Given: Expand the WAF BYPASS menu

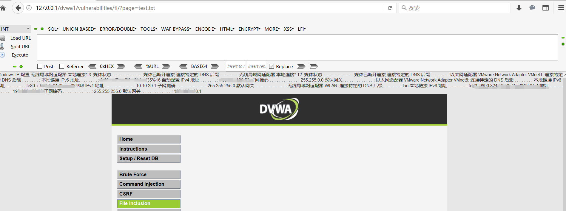Looking at the screenshot, I should (176, 29).
